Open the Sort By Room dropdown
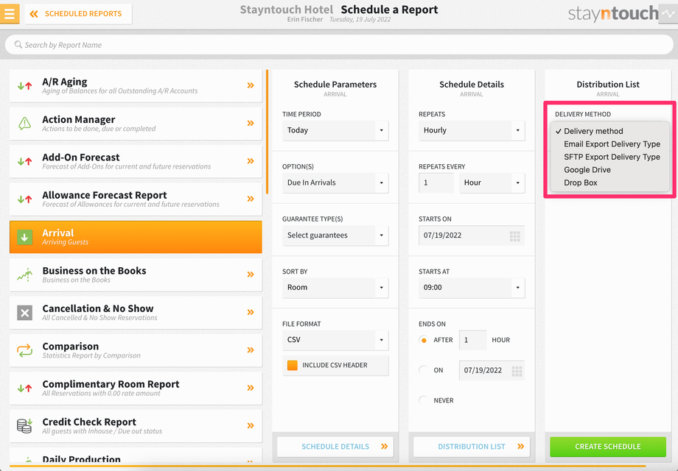Viewport: 678px width, 471px height. [x=335, y=288]
